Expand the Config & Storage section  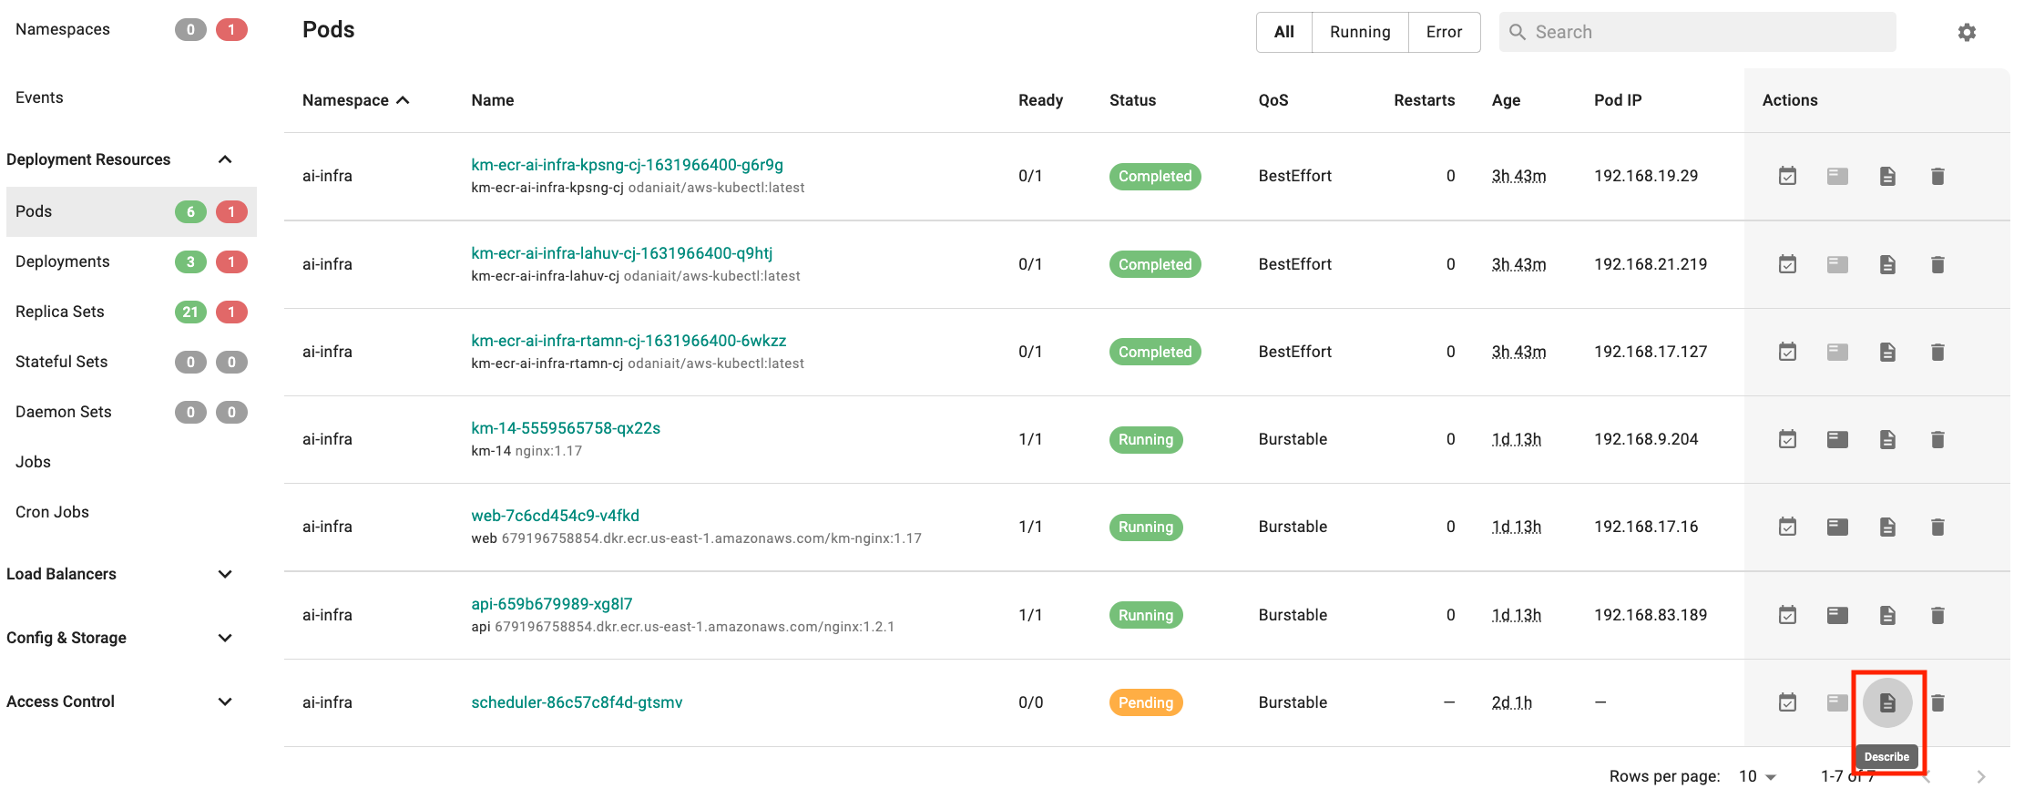pyautogui.click(x=225, y=638)
